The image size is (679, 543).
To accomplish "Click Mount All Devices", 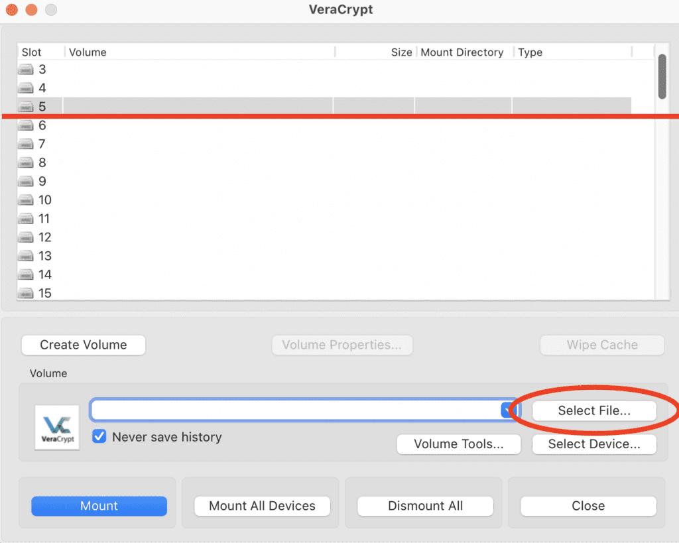I will (262, 506).
